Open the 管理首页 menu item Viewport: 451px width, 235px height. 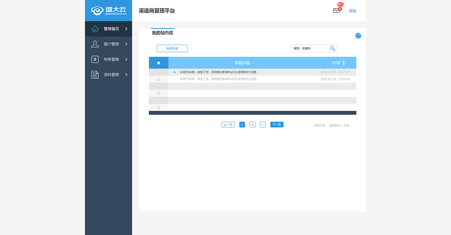tap(109, 29)
